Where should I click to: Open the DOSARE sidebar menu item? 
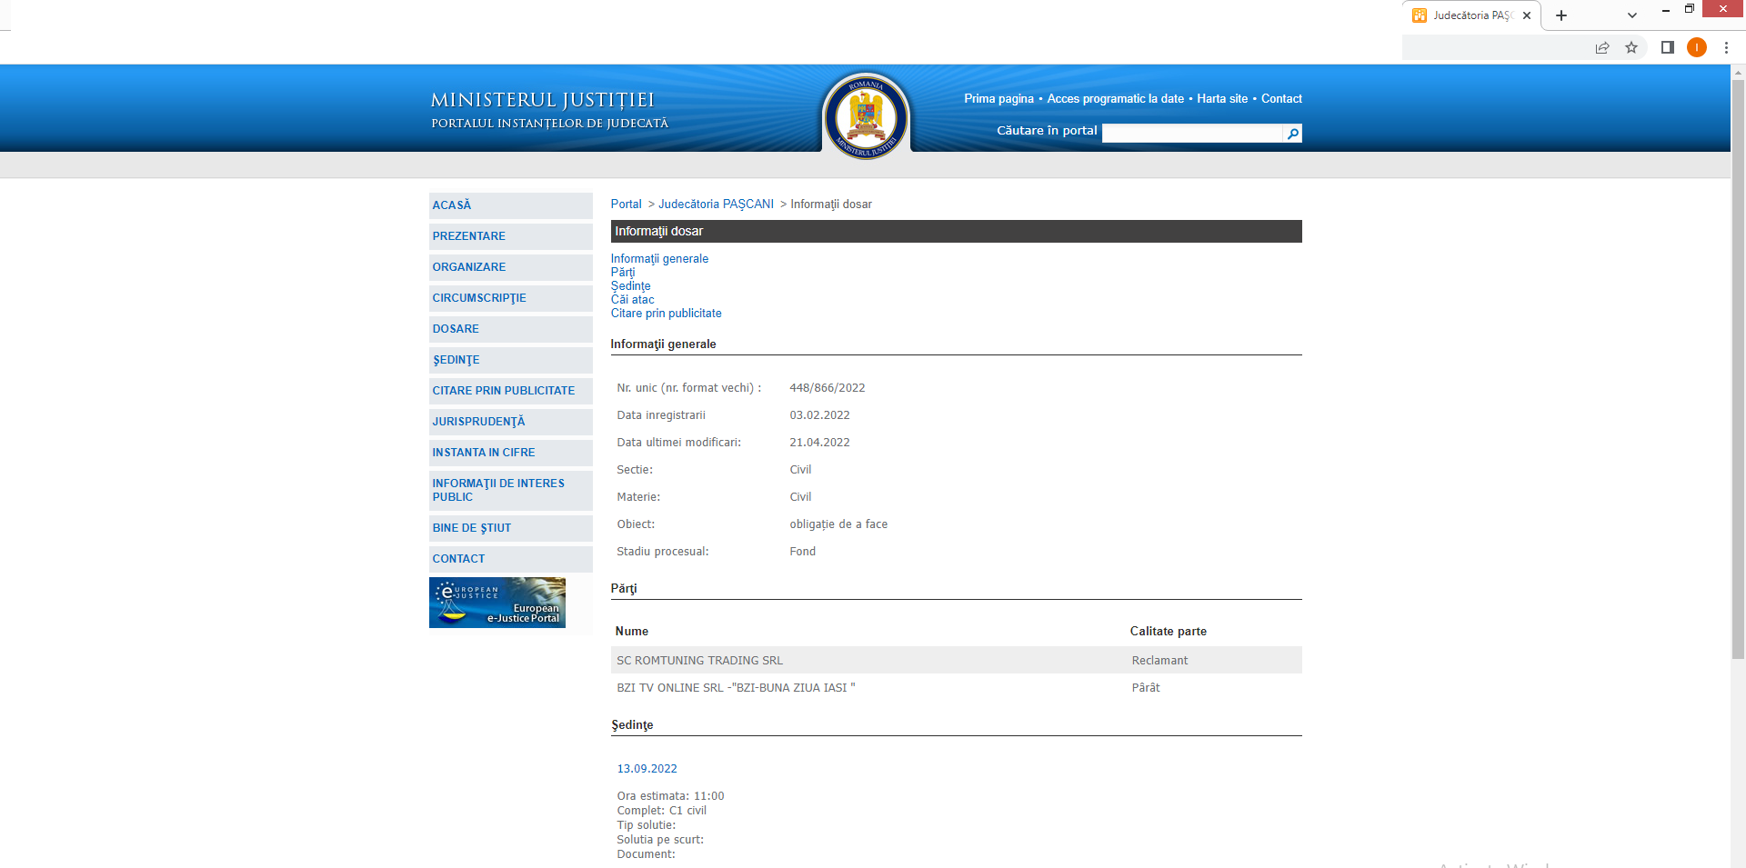click(x=456, y=329)
